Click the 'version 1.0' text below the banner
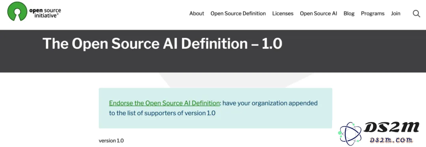This screenshot has height=147, width=426. [111, 141]
